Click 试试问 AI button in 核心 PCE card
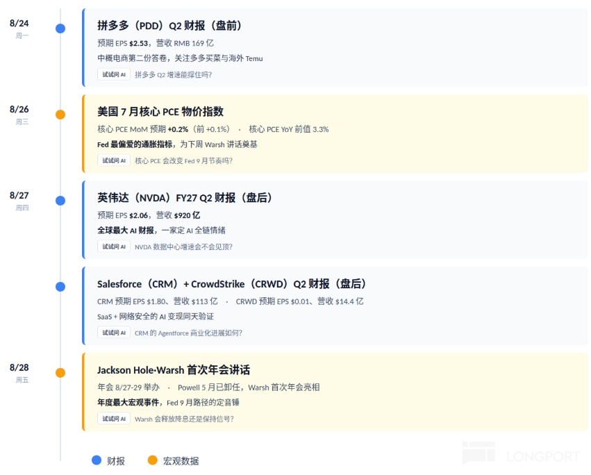This screenshot has width=591, height=475. 114,160
